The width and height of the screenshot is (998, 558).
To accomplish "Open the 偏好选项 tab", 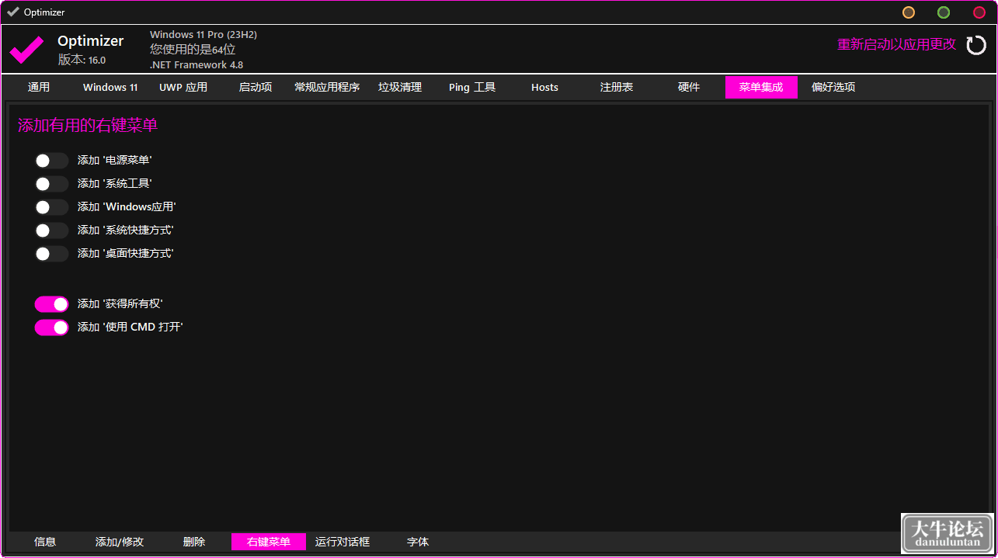I will tap(833, 87).
